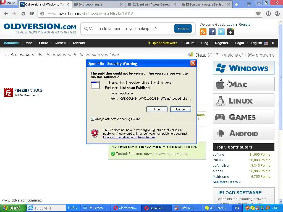Expand the nav bar double-chevron
283x212 pixels.
(x=273, y=43)
